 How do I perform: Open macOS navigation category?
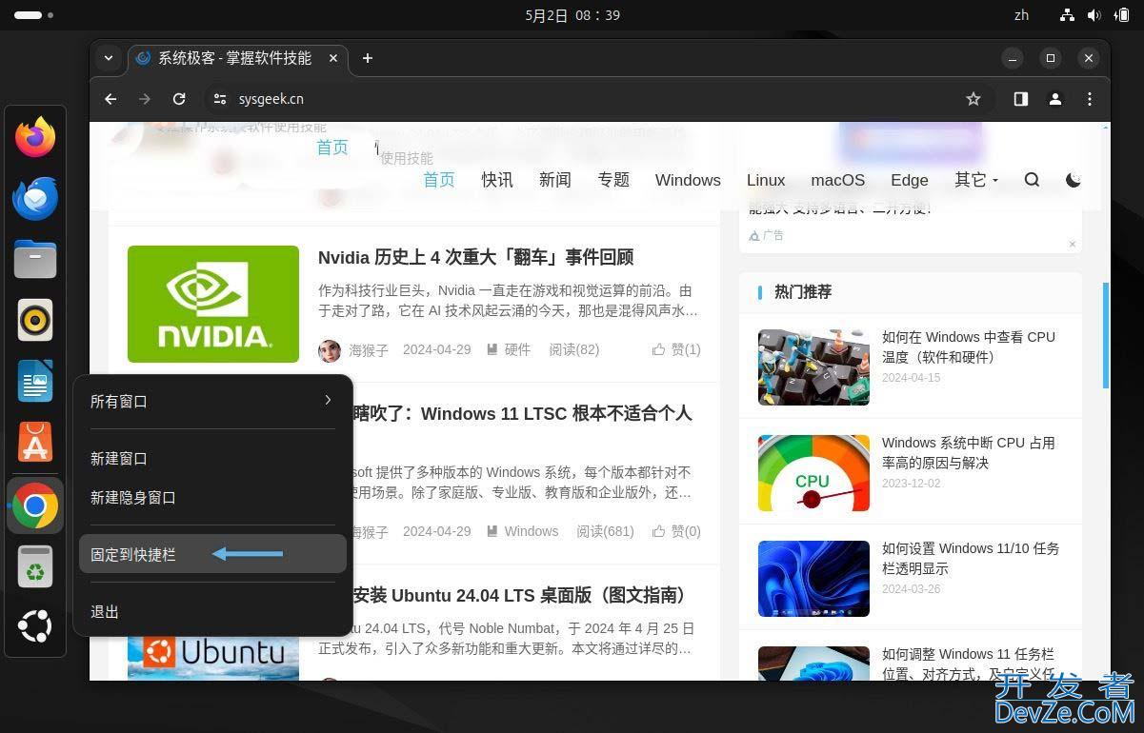point(838,180)
